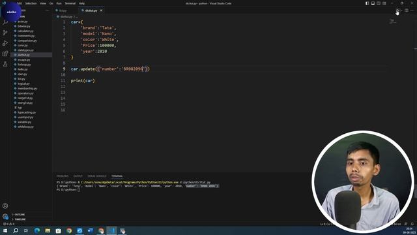
Task: Open the Selection menu
Action: click(31, 3)
